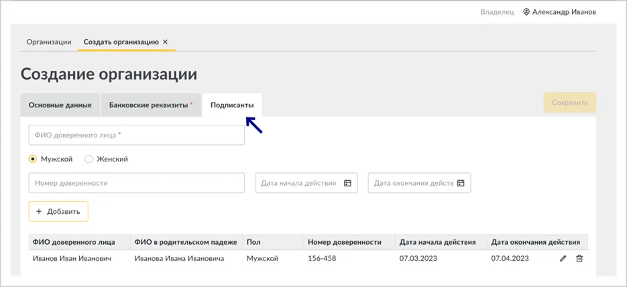Image resolution: width=627 pixels, height=287 pixels.
Task: Edit the Иванов Иван Иванович row with the pencil icon
Action: pyautogui.click(x=563, y=259)
